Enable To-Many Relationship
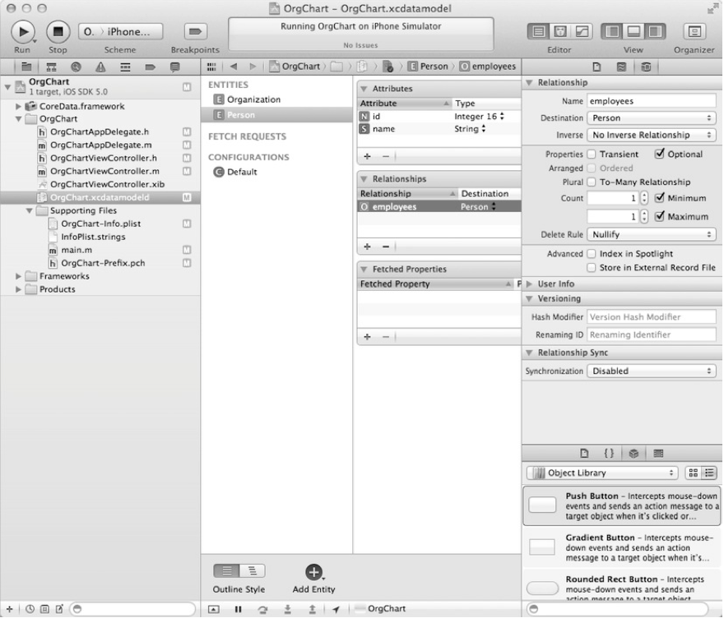The image size is (724, 618). (592, 182)
